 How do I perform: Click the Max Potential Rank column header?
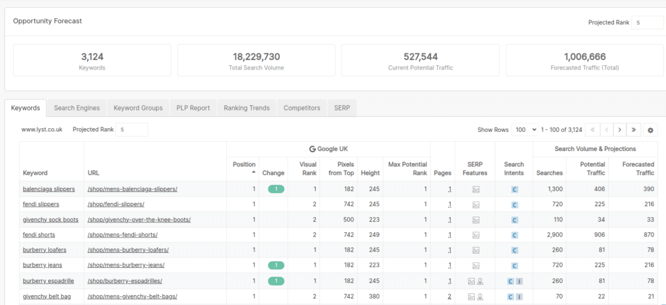(x=407, y=168)
